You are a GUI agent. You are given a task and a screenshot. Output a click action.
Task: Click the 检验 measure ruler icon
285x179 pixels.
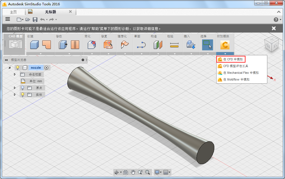point(174,45)
